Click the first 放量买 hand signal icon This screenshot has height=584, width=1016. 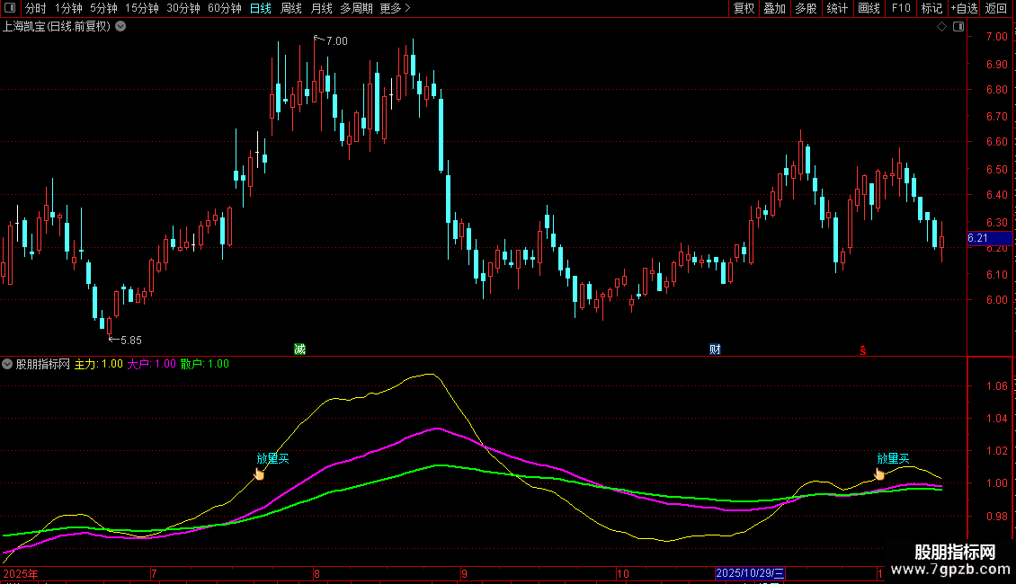pos(259,473)
